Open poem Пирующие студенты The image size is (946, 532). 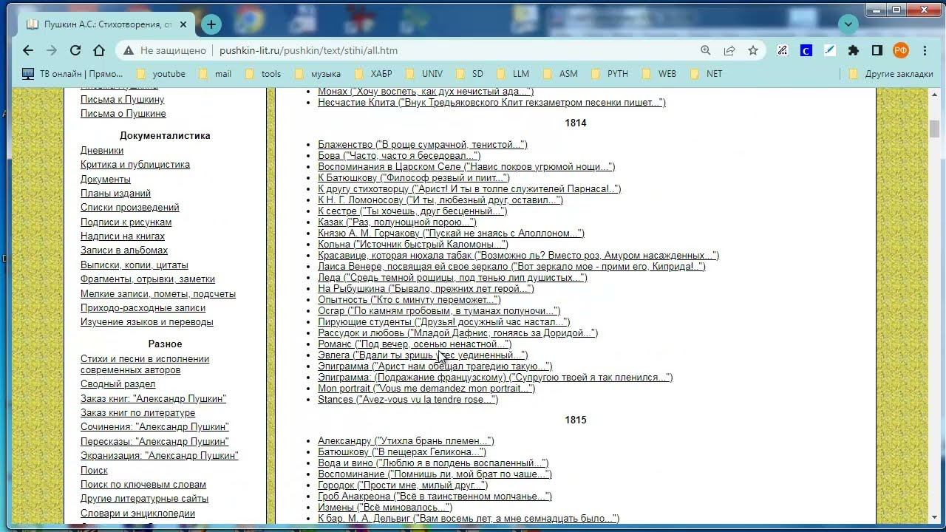point(443,322)
